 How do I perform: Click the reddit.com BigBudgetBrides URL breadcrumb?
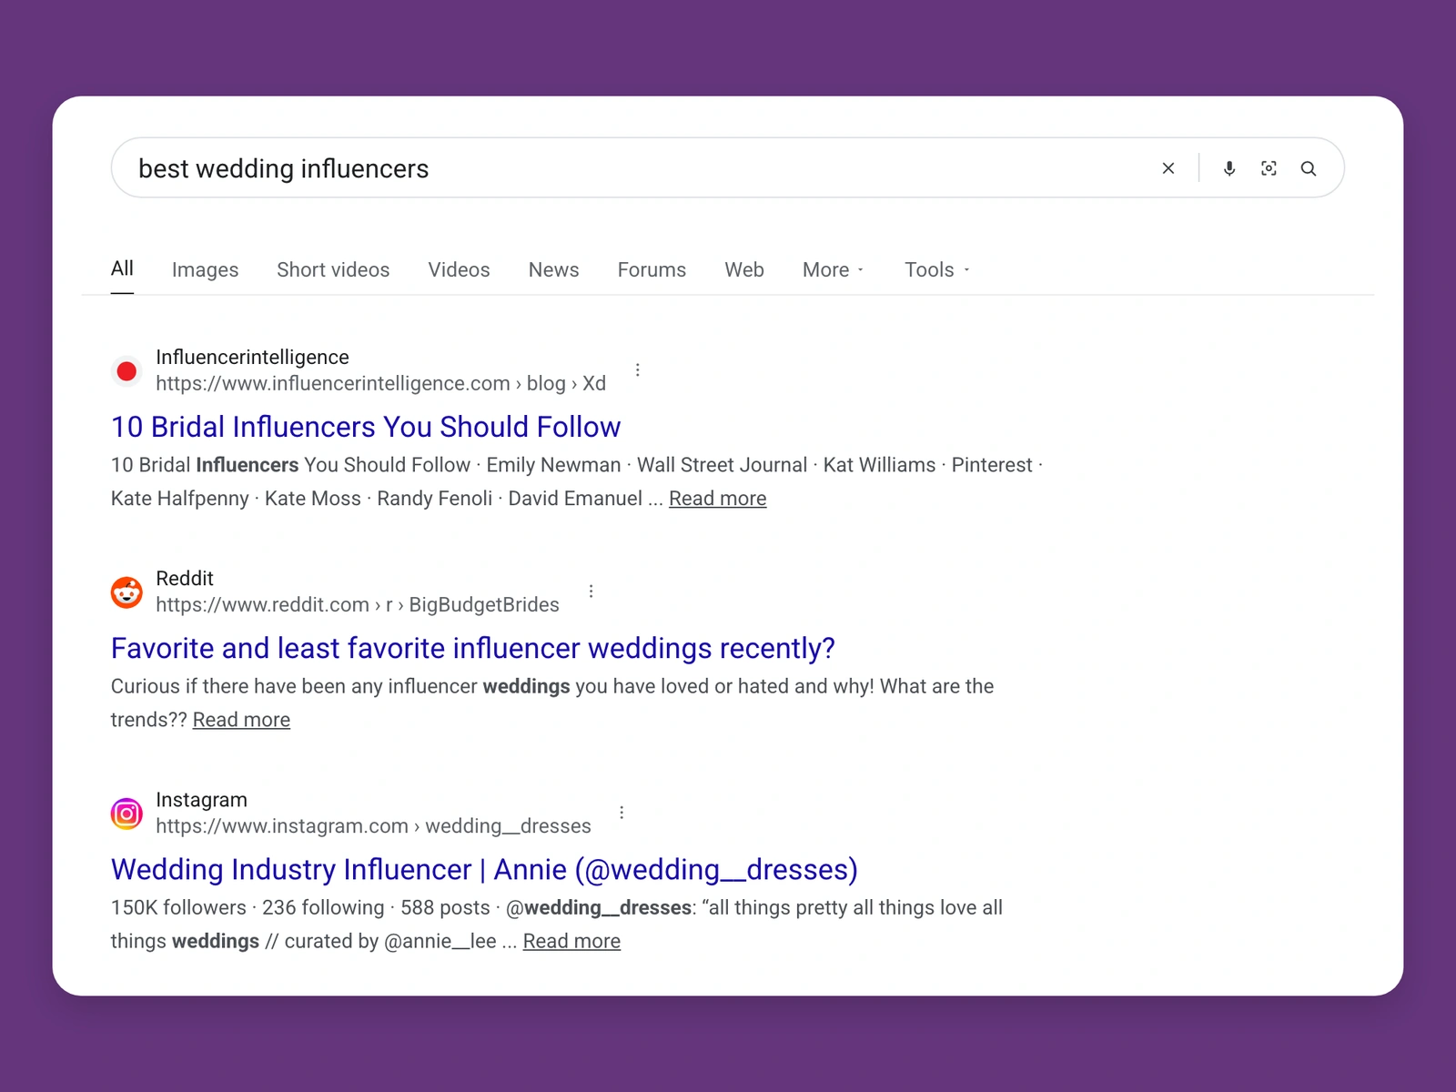tap(358, 604)
